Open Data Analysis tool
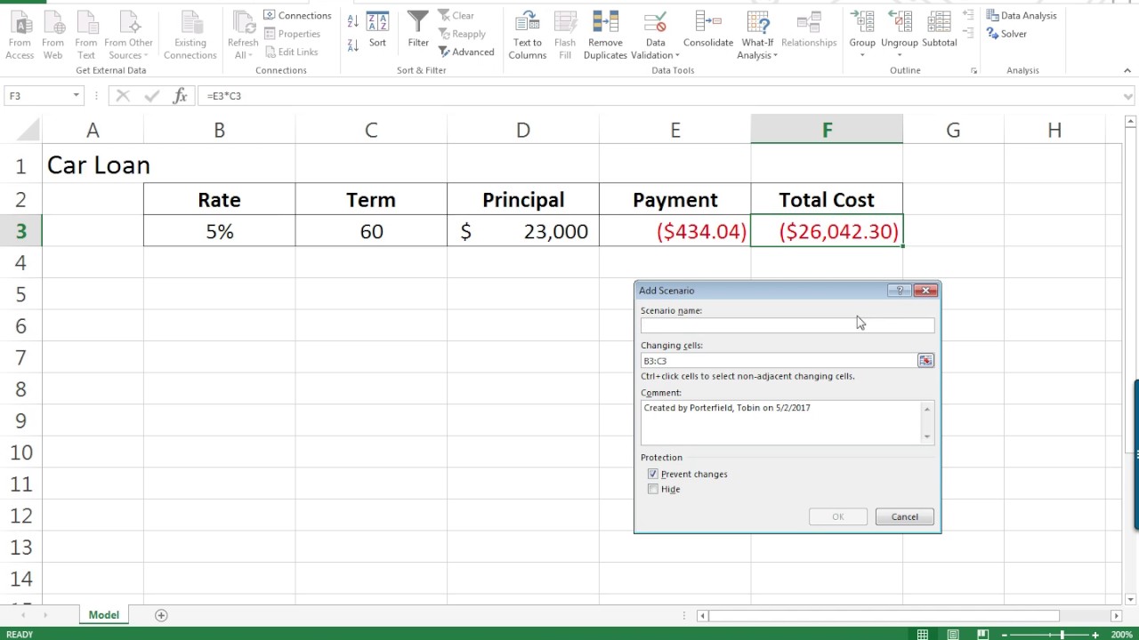The height and width of the screenshot is (640, 1139). pos(1022,15)
